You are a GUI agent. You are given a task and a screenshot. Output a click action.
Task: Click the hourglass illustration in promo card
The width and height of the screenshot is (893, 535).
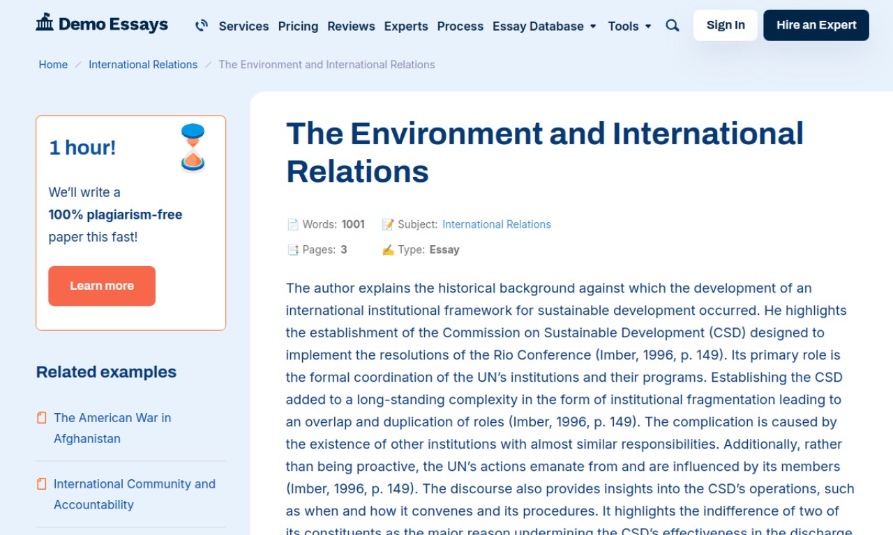click(193, 147)
